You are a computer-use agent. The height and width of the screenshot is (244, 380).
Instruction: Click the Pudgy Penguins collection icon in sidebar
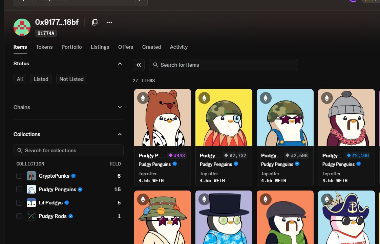pos(31,189)
